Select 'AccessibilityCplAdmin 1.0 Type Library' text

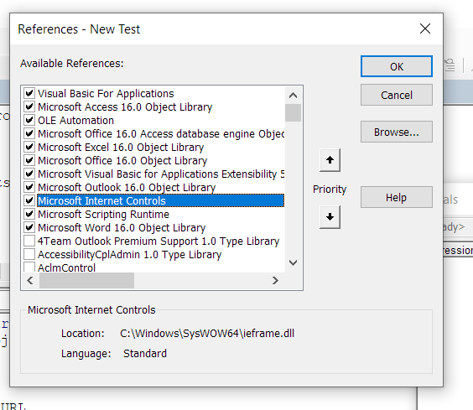(130, 254)
